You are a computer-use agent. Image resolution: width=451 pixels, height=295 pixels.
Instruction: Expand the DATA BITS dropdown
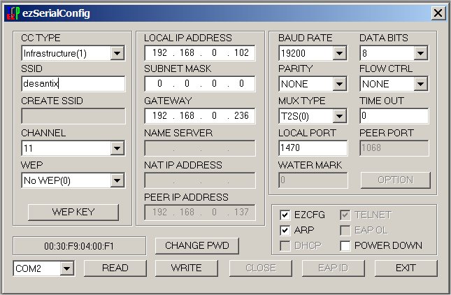(x=420, y=53)
